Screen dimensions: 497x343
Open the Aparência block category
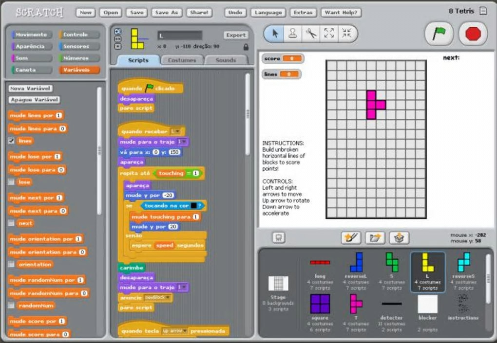pyautogui.click(x=31, y=46)
